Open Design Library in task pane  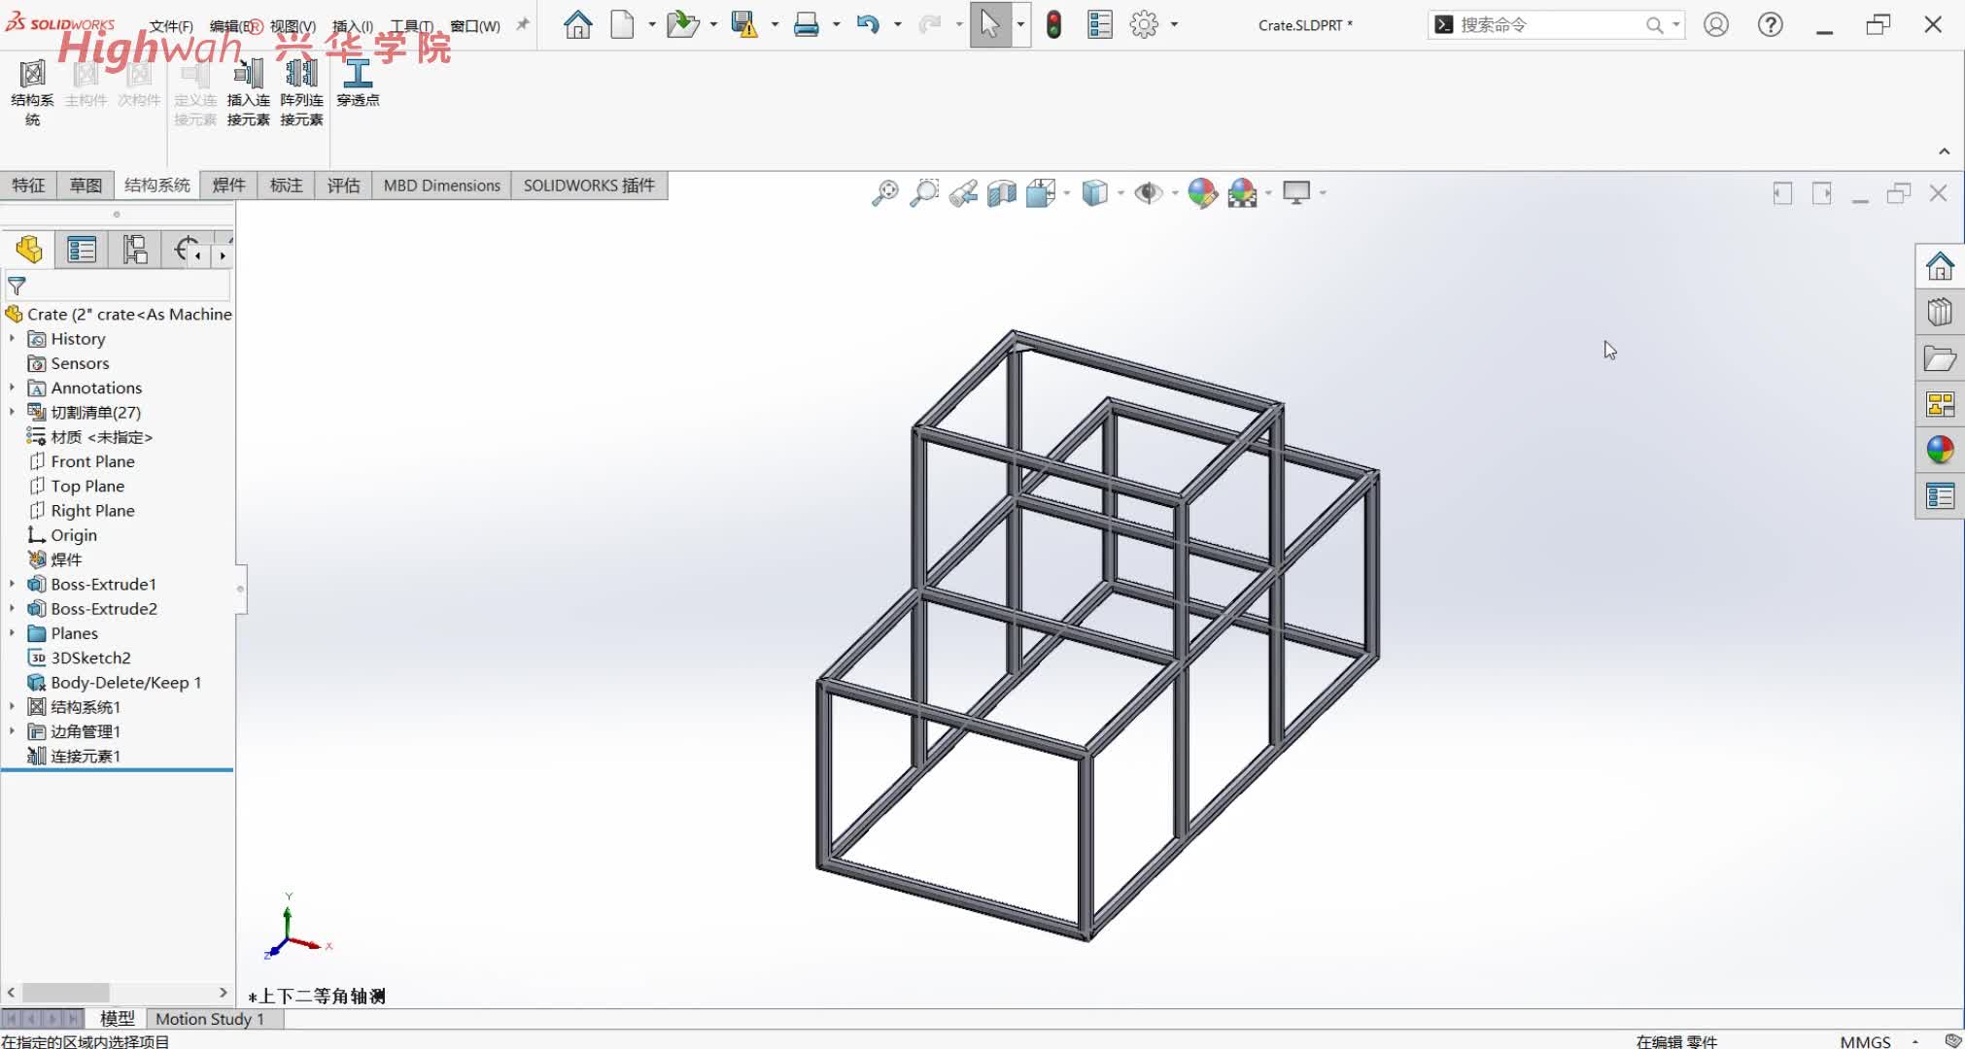pyautogui.click(x=1940, y=312)
